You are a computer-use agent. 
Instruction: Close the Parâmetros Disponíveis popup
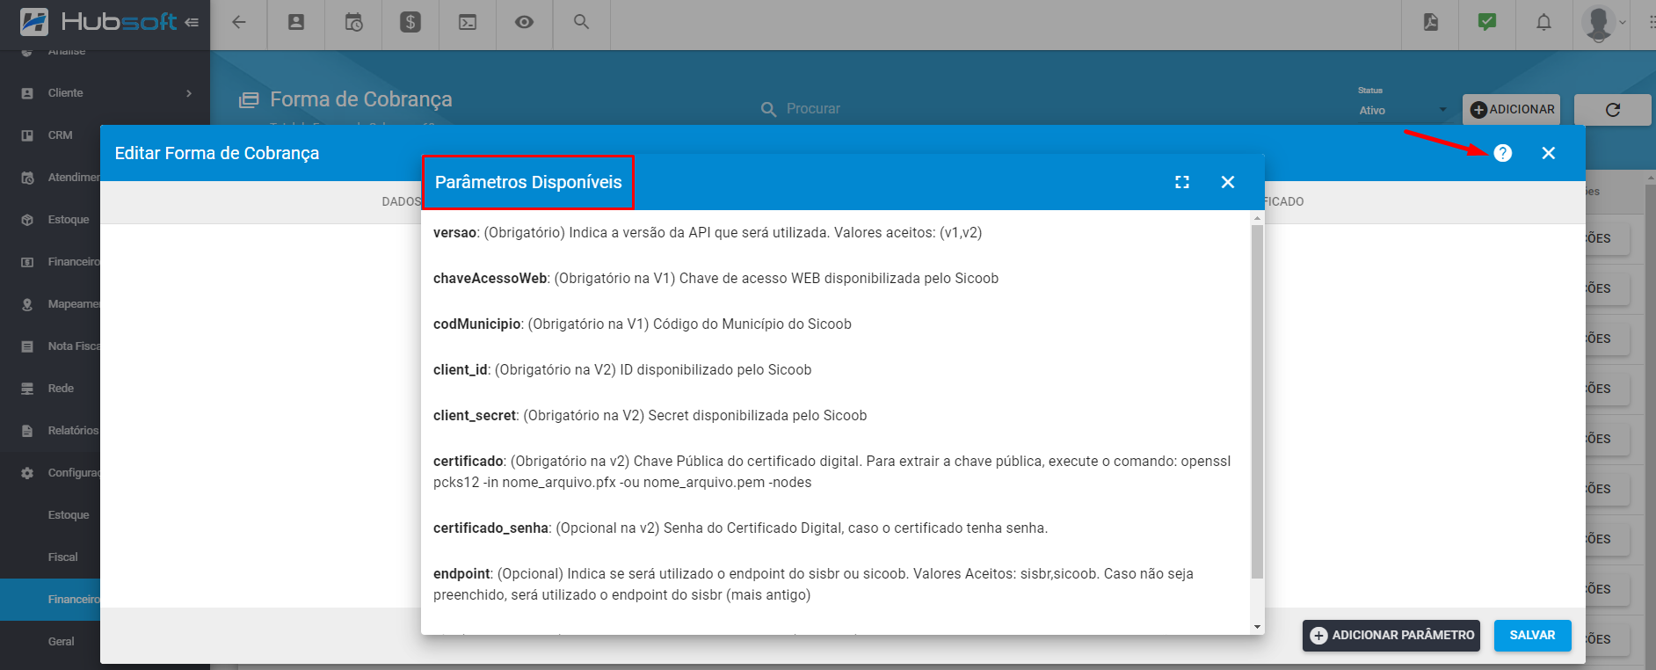(x=1228, y=182)
